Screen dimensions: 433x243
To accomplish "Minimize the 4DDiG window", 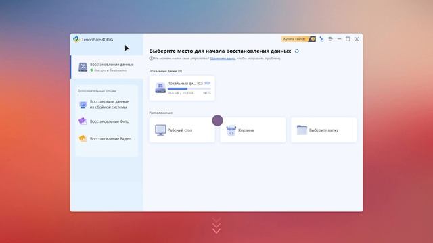I will point(340,39).
